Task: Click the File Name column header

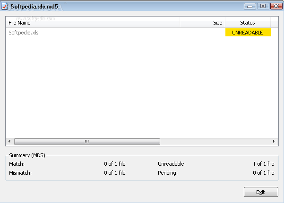Action: pyautogui.click(x=93, y=23)
